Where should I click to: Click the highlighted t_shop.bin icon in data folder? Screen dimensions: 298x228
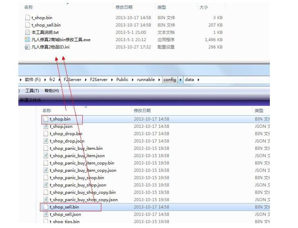click(46, 119)
